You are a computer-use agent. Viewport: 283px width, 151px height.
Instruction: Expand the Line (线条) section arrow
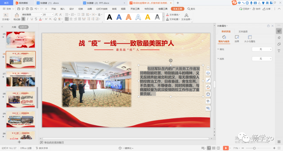(218, 59)
